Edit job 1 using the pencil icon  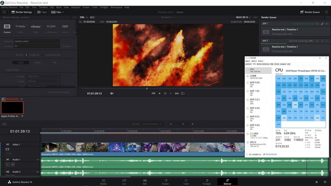(322, 23)
